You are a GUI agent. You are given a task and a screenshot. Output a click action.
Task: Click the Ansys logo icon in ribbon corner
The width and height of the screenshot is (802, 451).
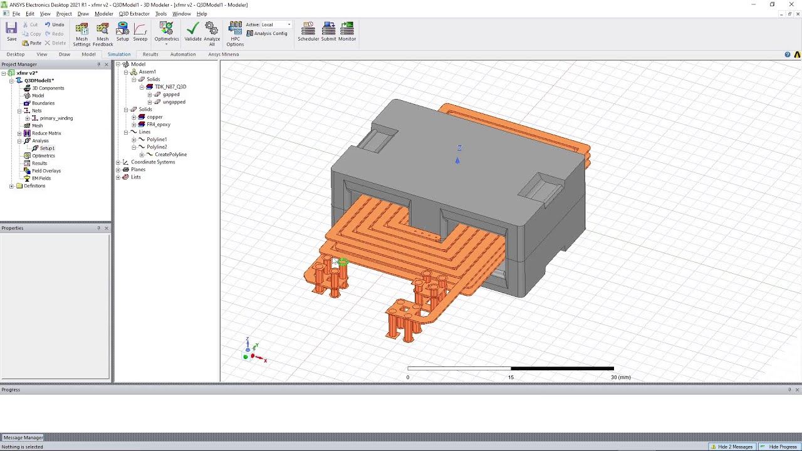coord(797,54)
